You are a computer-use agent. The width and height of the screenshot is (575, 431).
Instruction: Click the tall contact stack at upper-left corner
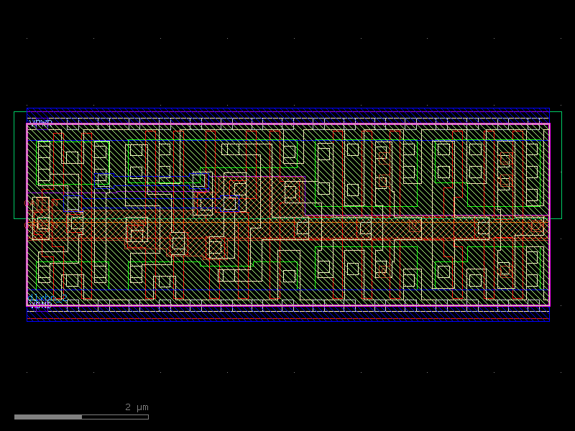tap(44, 162)
